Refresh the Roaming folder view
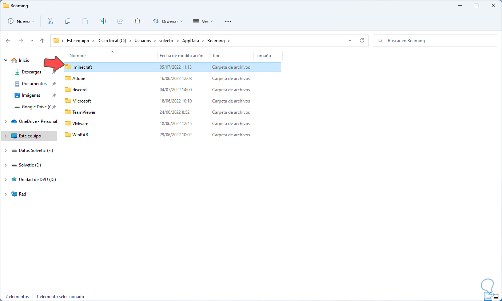The height and width of the screenshot is (301, 502). (362, 40)
